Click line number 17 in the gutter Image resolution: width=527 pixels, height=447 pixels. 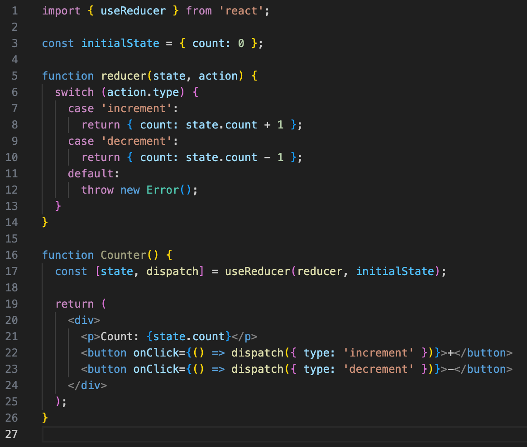pos(12,271)
